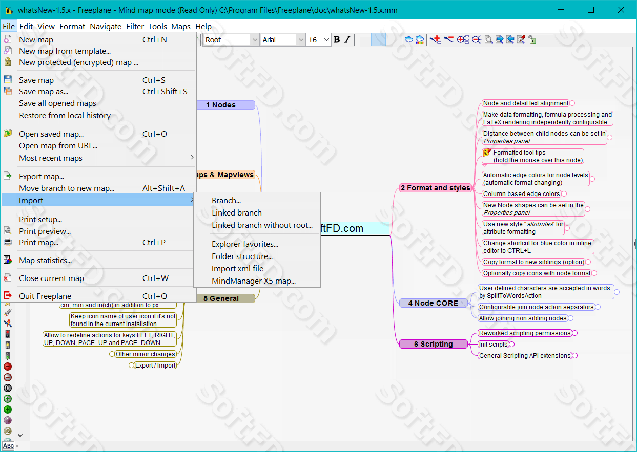Viewport: 637px width, 452px height.
Task: Pick the green traffic light icon
Action: click(x=8, y=355)
